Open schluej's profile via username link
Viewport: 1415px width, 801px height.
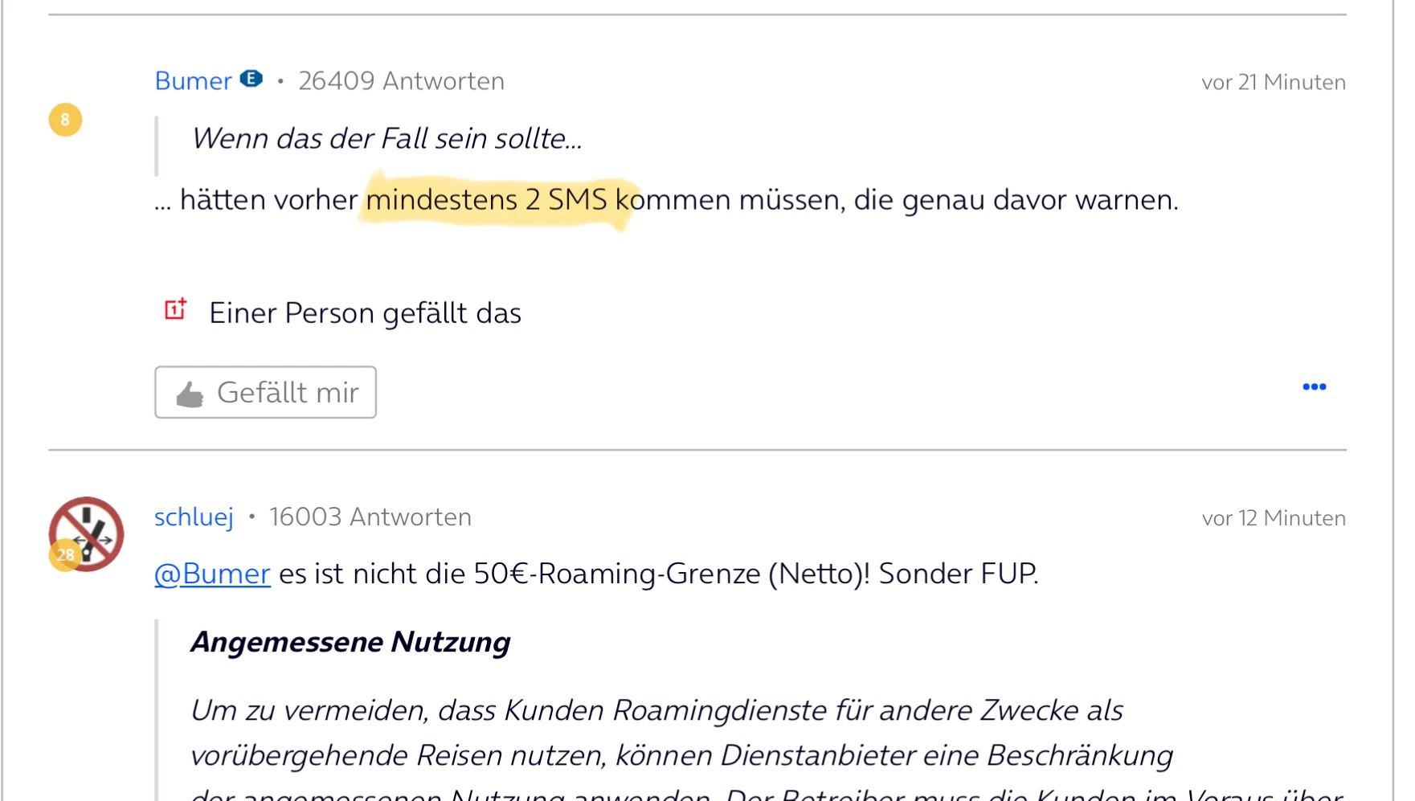point(194,517)
